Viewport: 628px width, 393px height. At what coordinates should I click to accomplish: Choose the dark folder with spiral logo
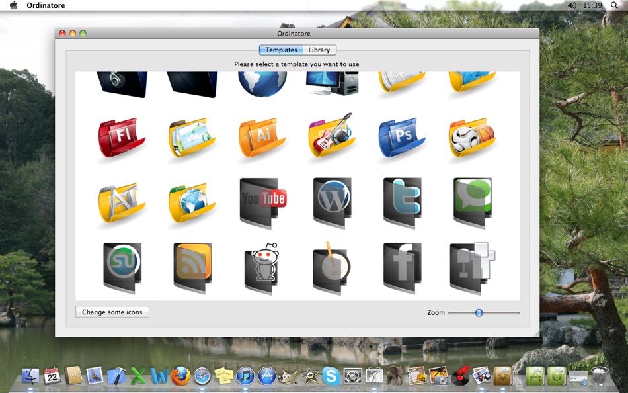[x=122, y=85]
